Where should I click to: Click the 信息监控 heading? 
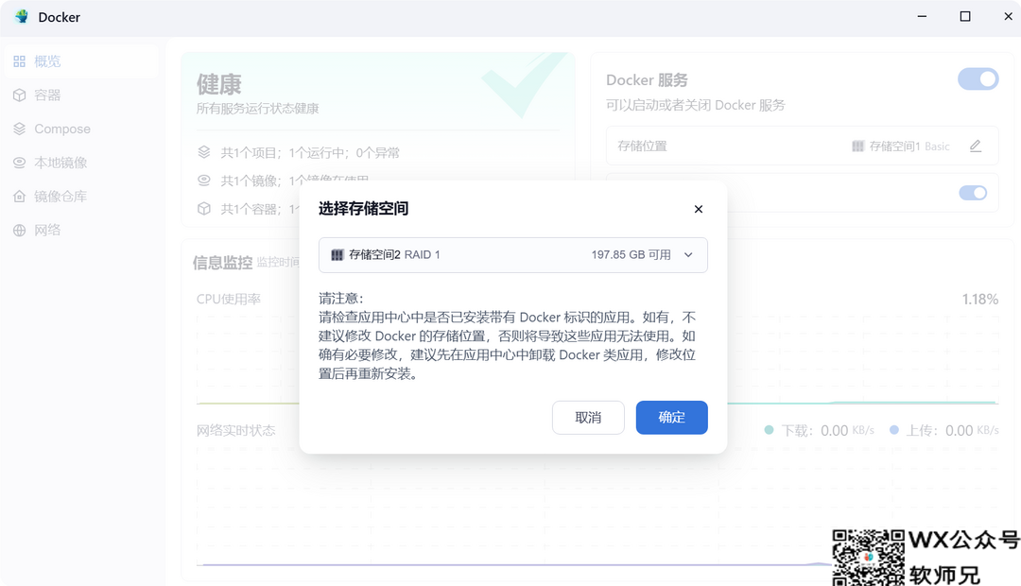coord(222,263)
